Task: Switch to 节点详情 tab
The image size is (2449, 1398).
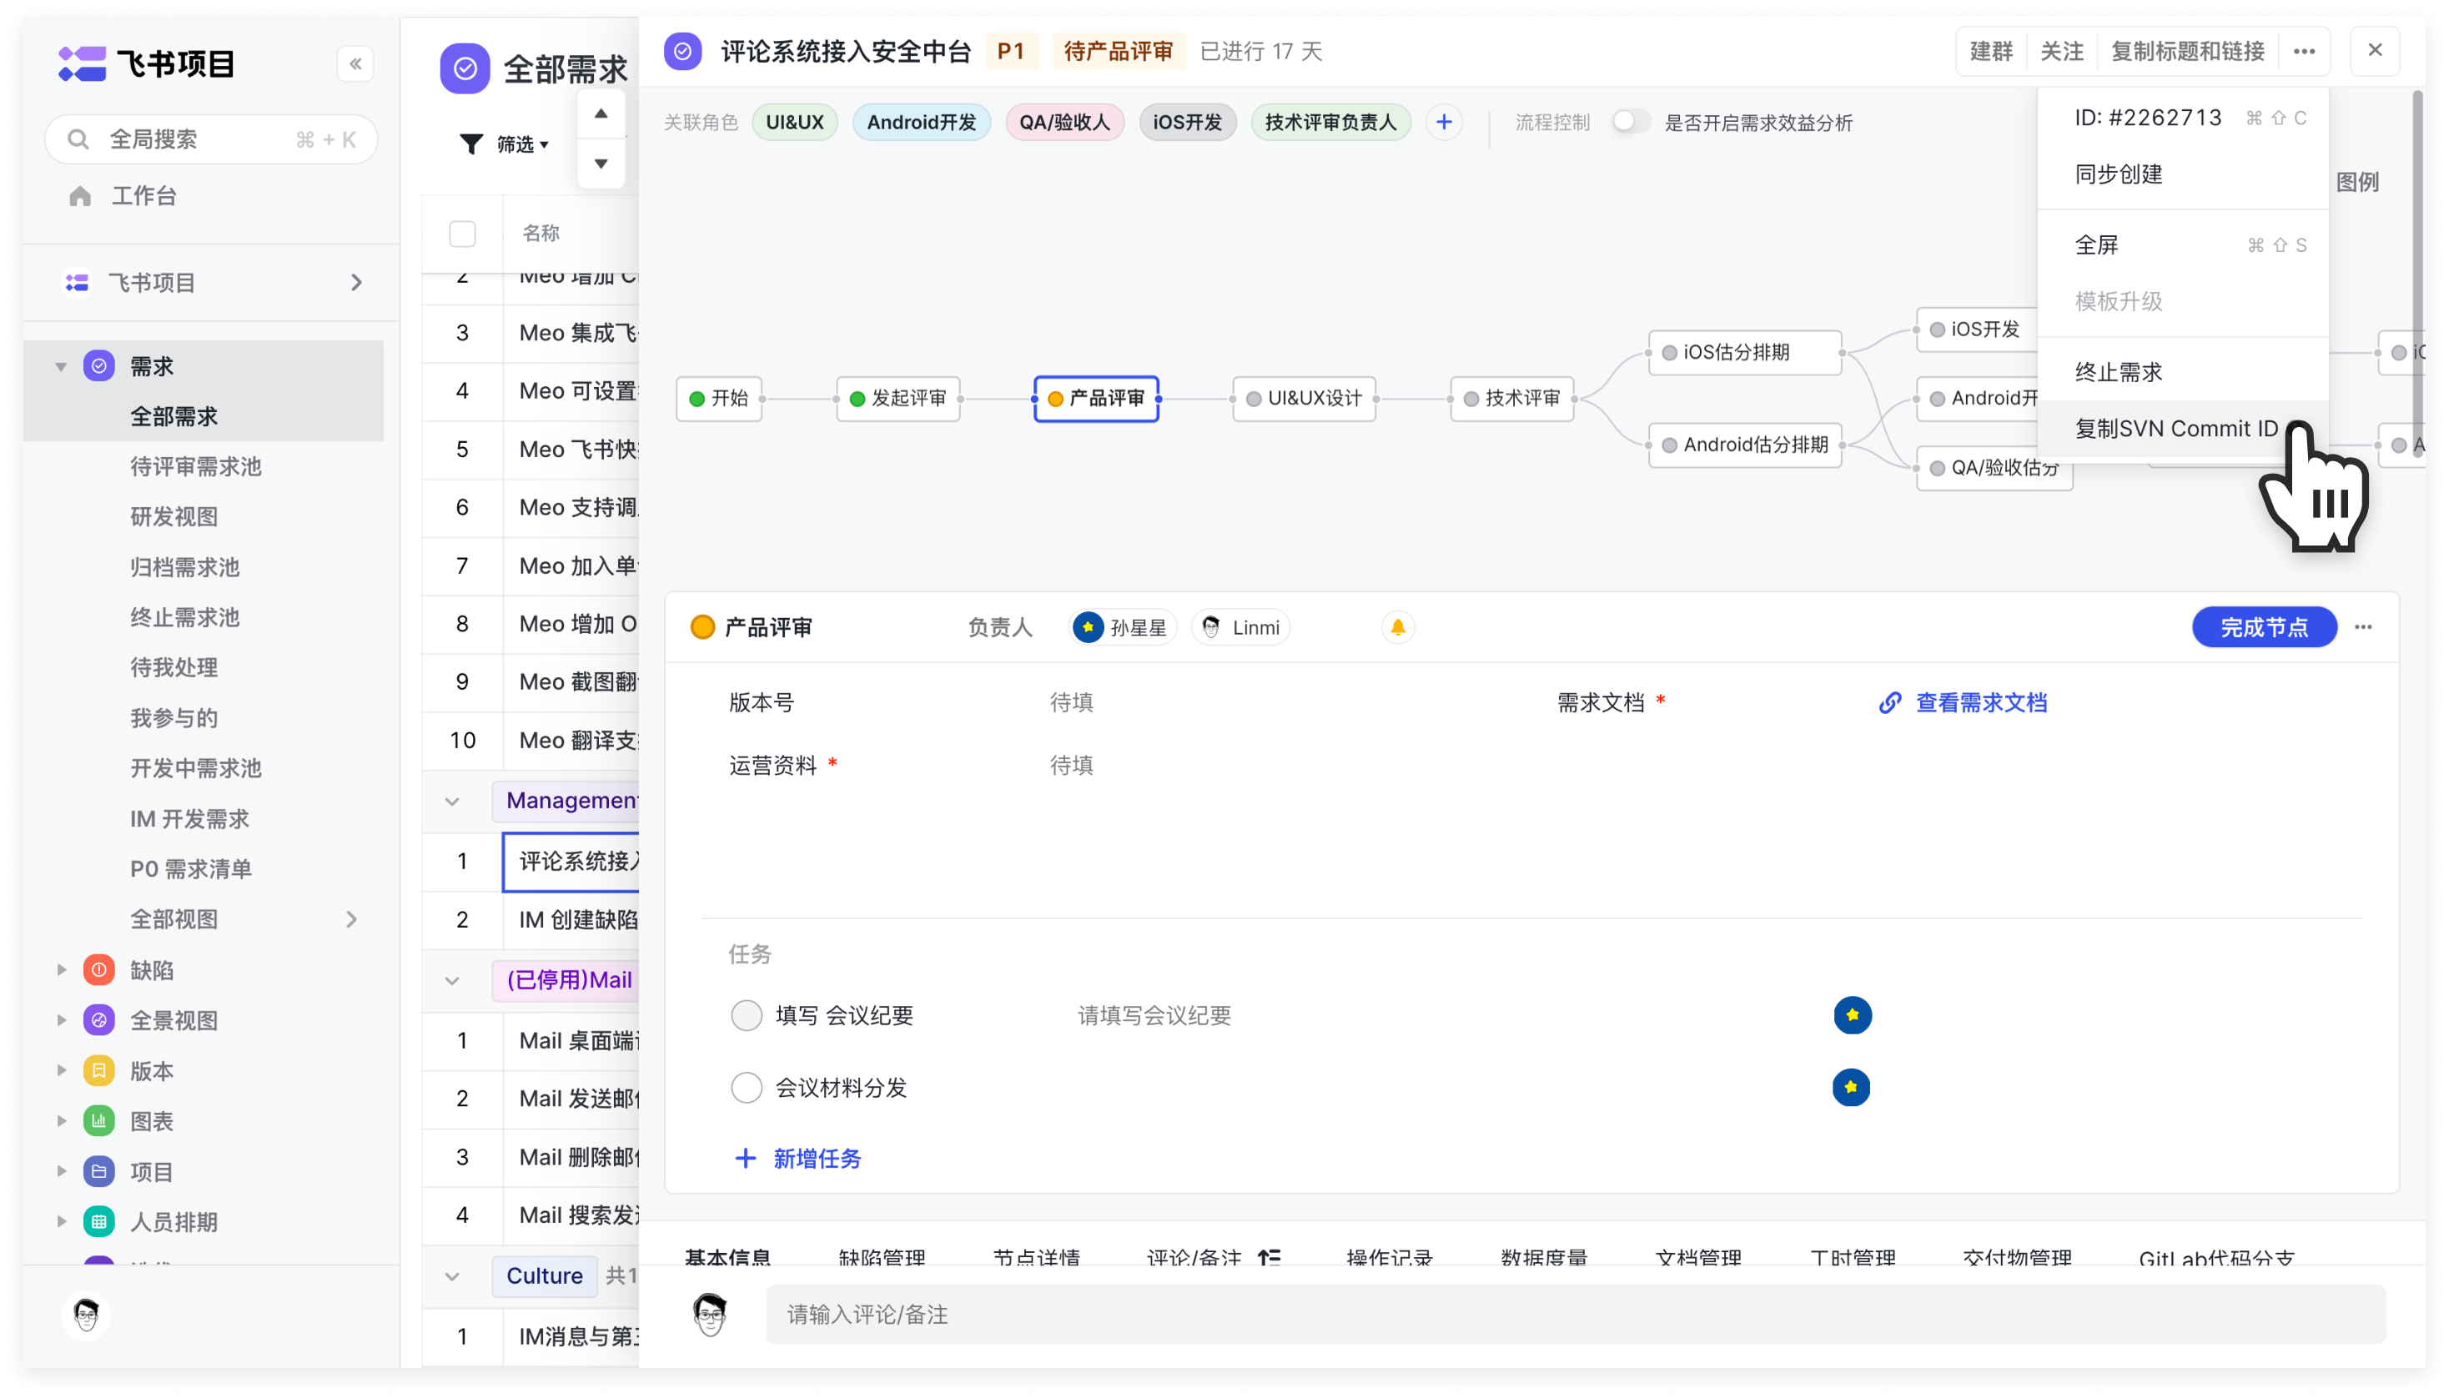Action: coord(1037,1258)
